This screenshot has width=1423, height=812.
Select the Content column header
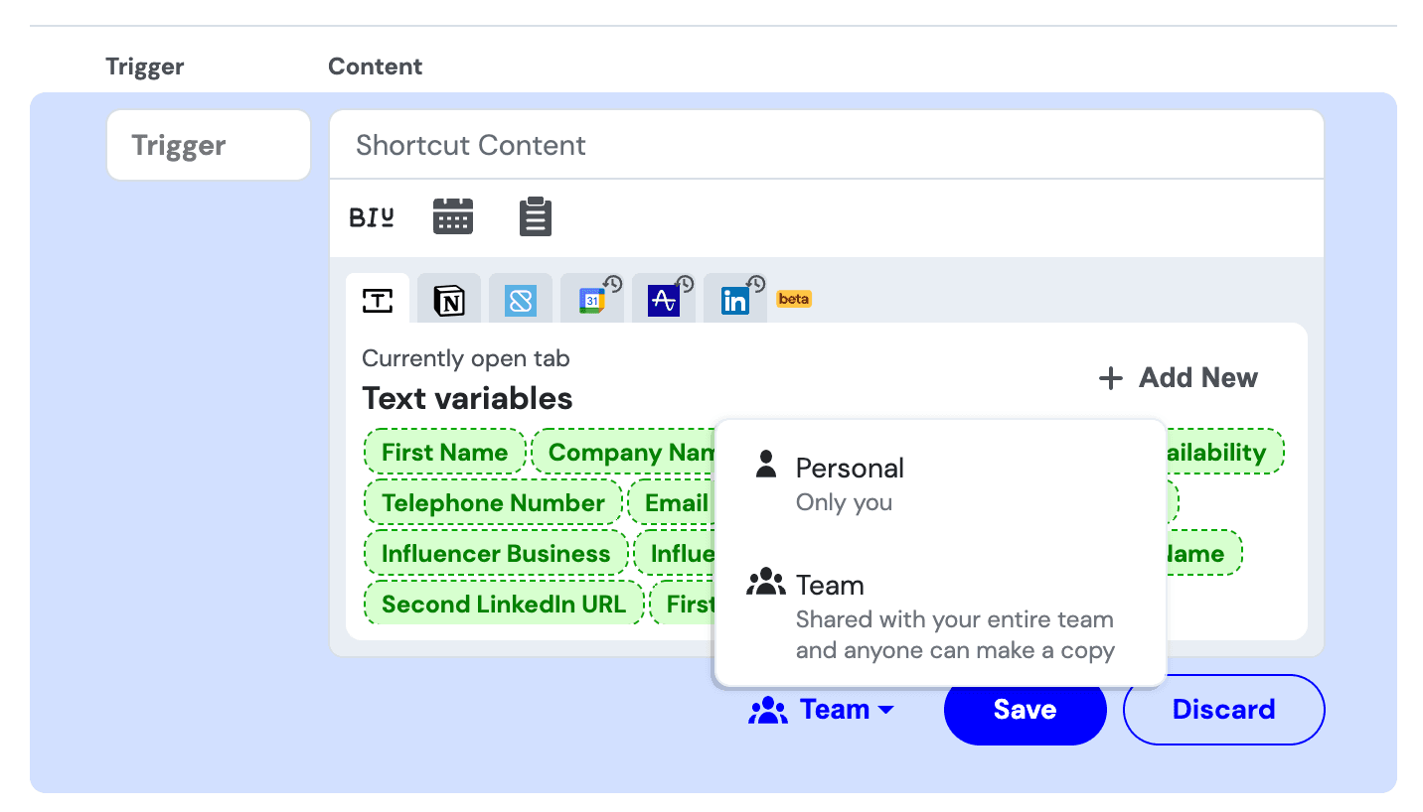pyautogui.click(x=375, y=67)
